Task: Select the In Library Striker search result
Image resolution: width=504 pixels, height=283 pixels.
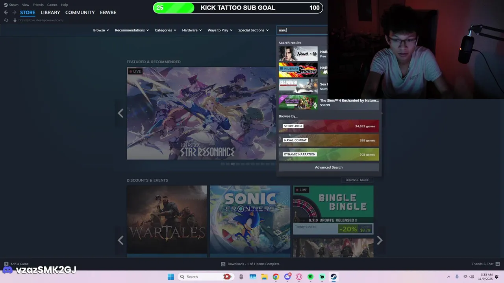Action: click(x=303, y=70)
